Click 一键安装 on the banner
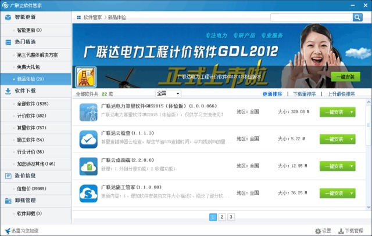The width and height of the screenshot is (372, 236). tap(345, 77)
